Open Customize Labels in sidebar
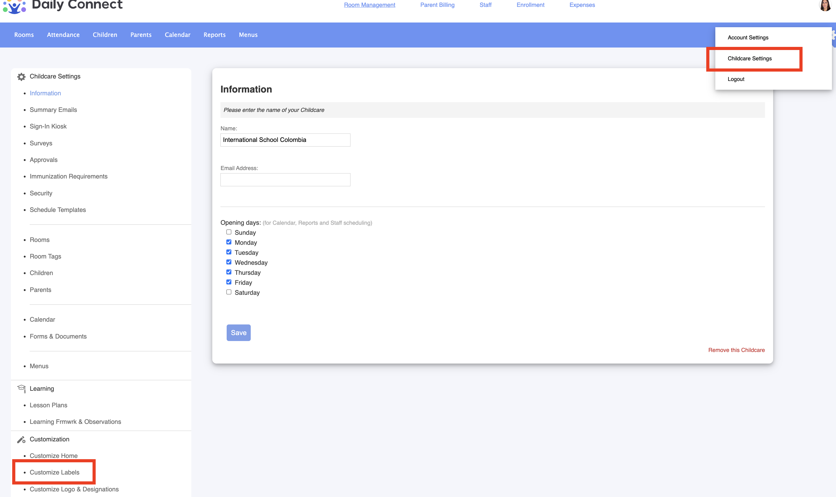Screen dimensions: 836x497 coord(54,472)
